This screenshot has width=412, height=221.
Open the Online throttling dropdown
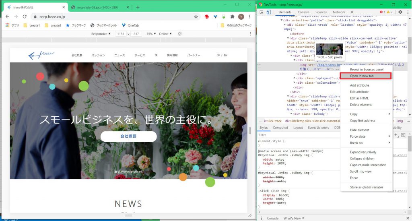[x=165, y=34]
